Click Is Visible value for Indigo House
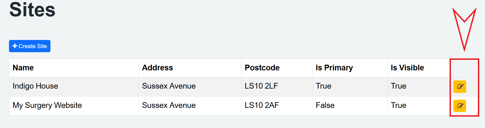 click(399, 86)
